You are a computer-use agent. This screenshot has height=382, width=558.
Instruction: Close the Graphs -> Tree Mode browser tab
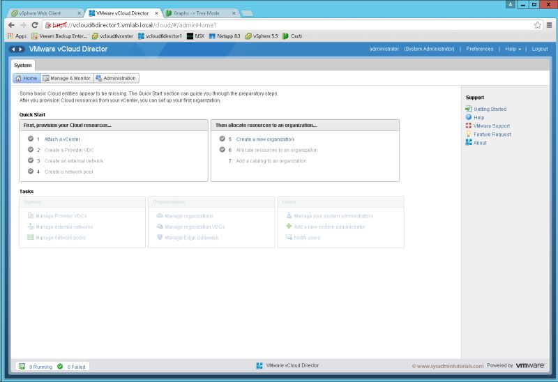click(x=234, y=13)
